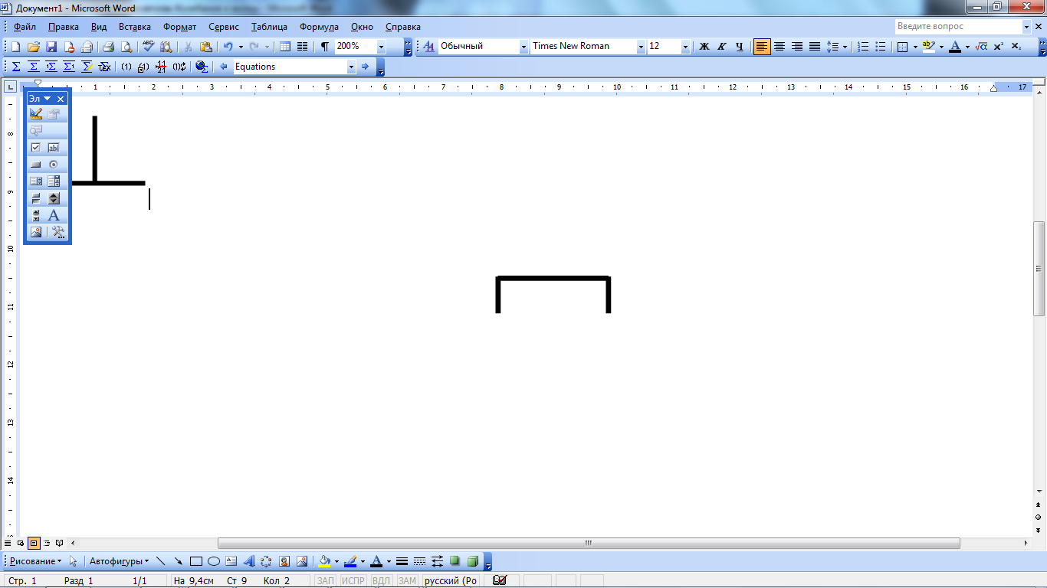Toggle design mode in the controls toolbox
Image resolution: width=1047 pixels, height=588 pixels.
click(x=36, y=114)
